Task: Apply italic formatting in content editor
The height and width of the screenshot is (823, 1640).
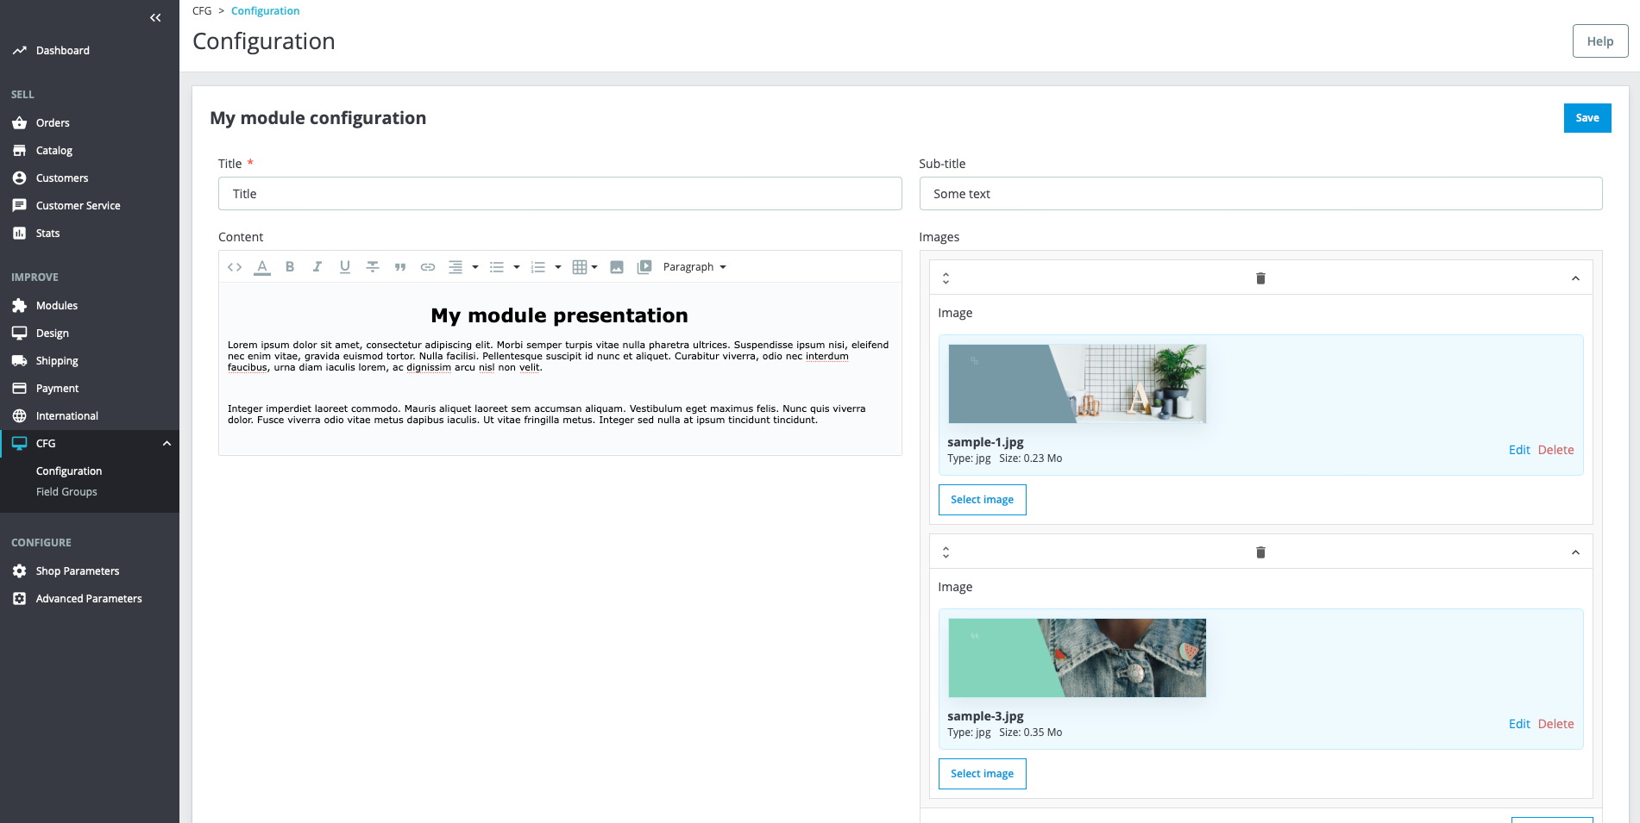Action: click(317, 267)
